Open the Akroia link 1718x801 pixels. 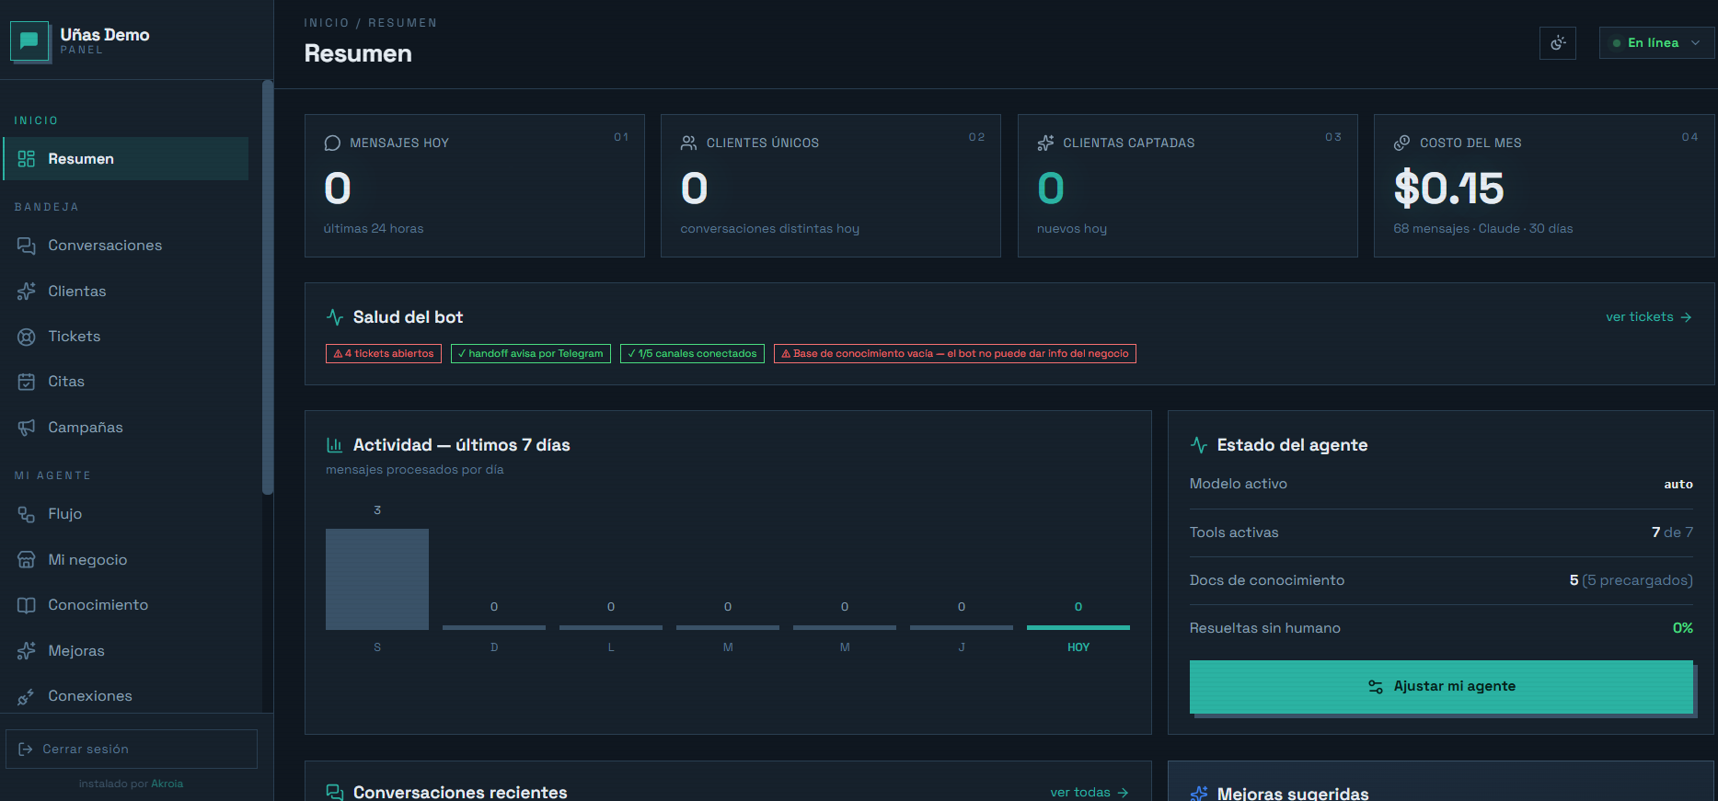[x=167, y=784]
